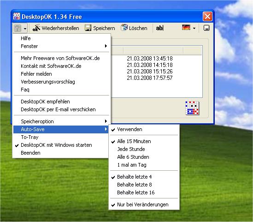
Task: Click the 'ab|' rename icon
Action: [x=160, y=28]
